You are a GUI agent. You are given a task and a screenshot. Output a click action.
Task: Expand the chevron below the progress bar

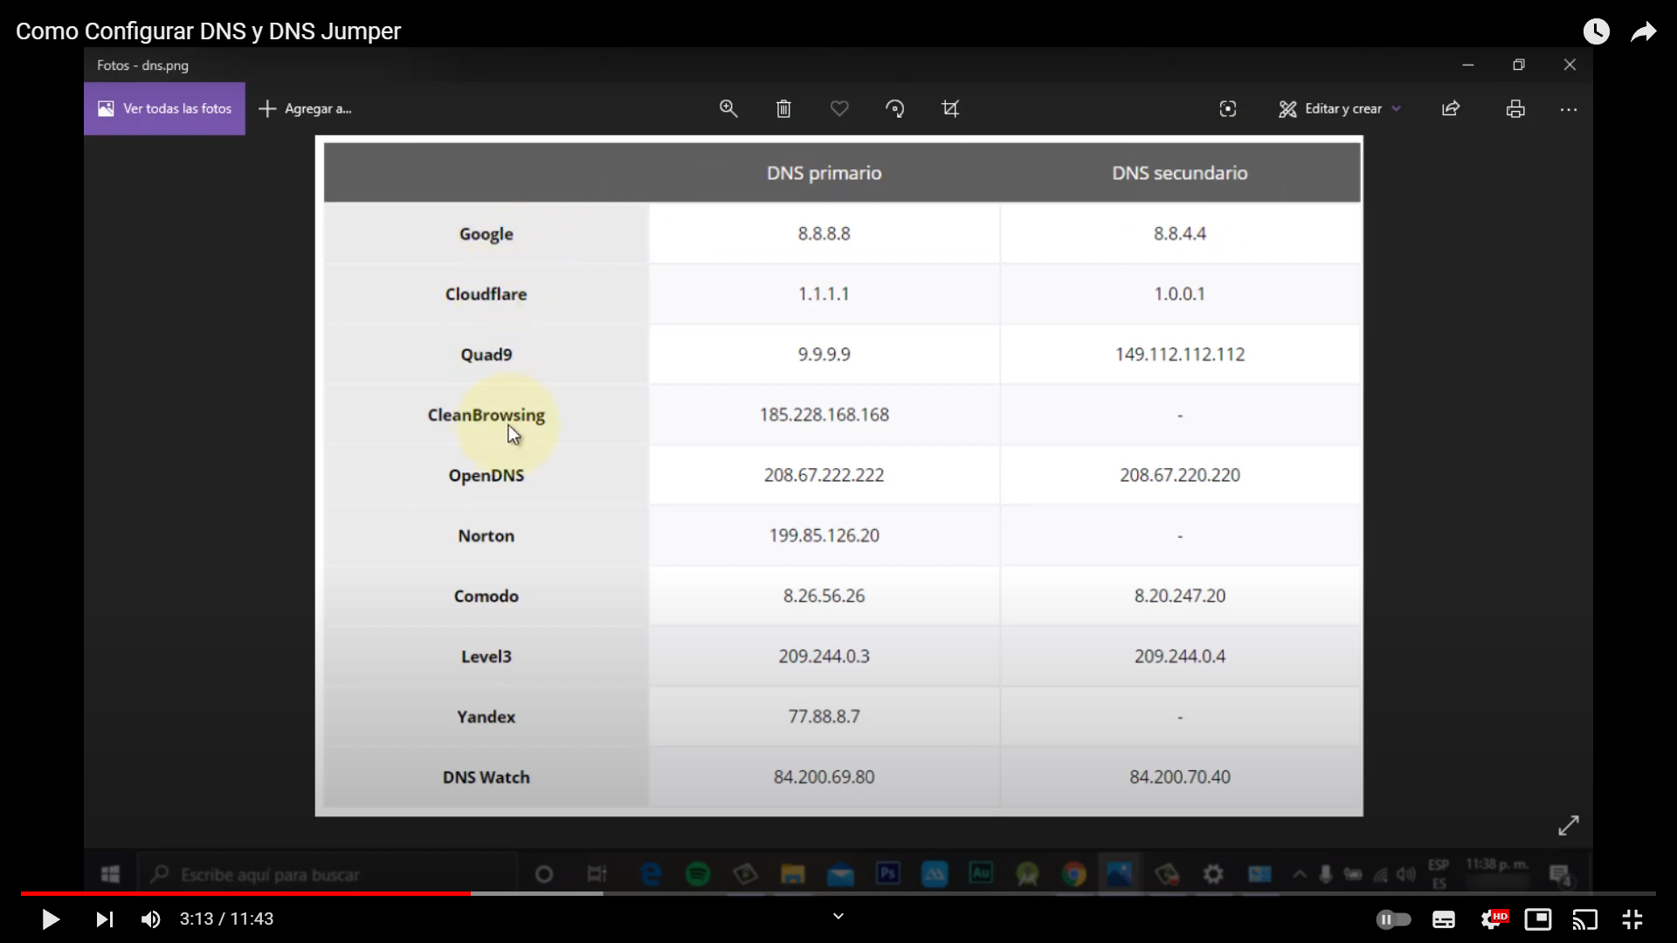tap(838, 916)
